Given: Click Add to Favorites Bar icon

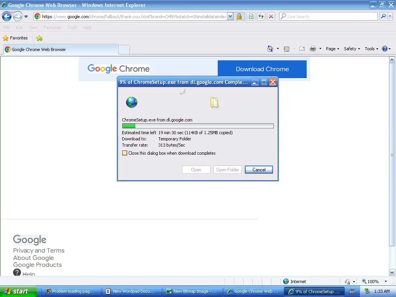Looking at the screenshot, I should (x=39, y=38).
